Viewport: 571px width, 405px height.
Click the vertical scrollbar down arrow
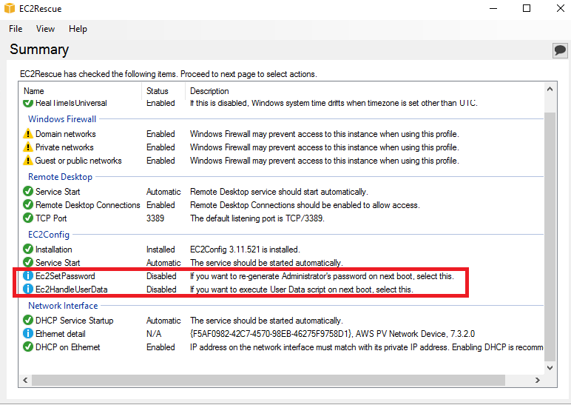550,368
